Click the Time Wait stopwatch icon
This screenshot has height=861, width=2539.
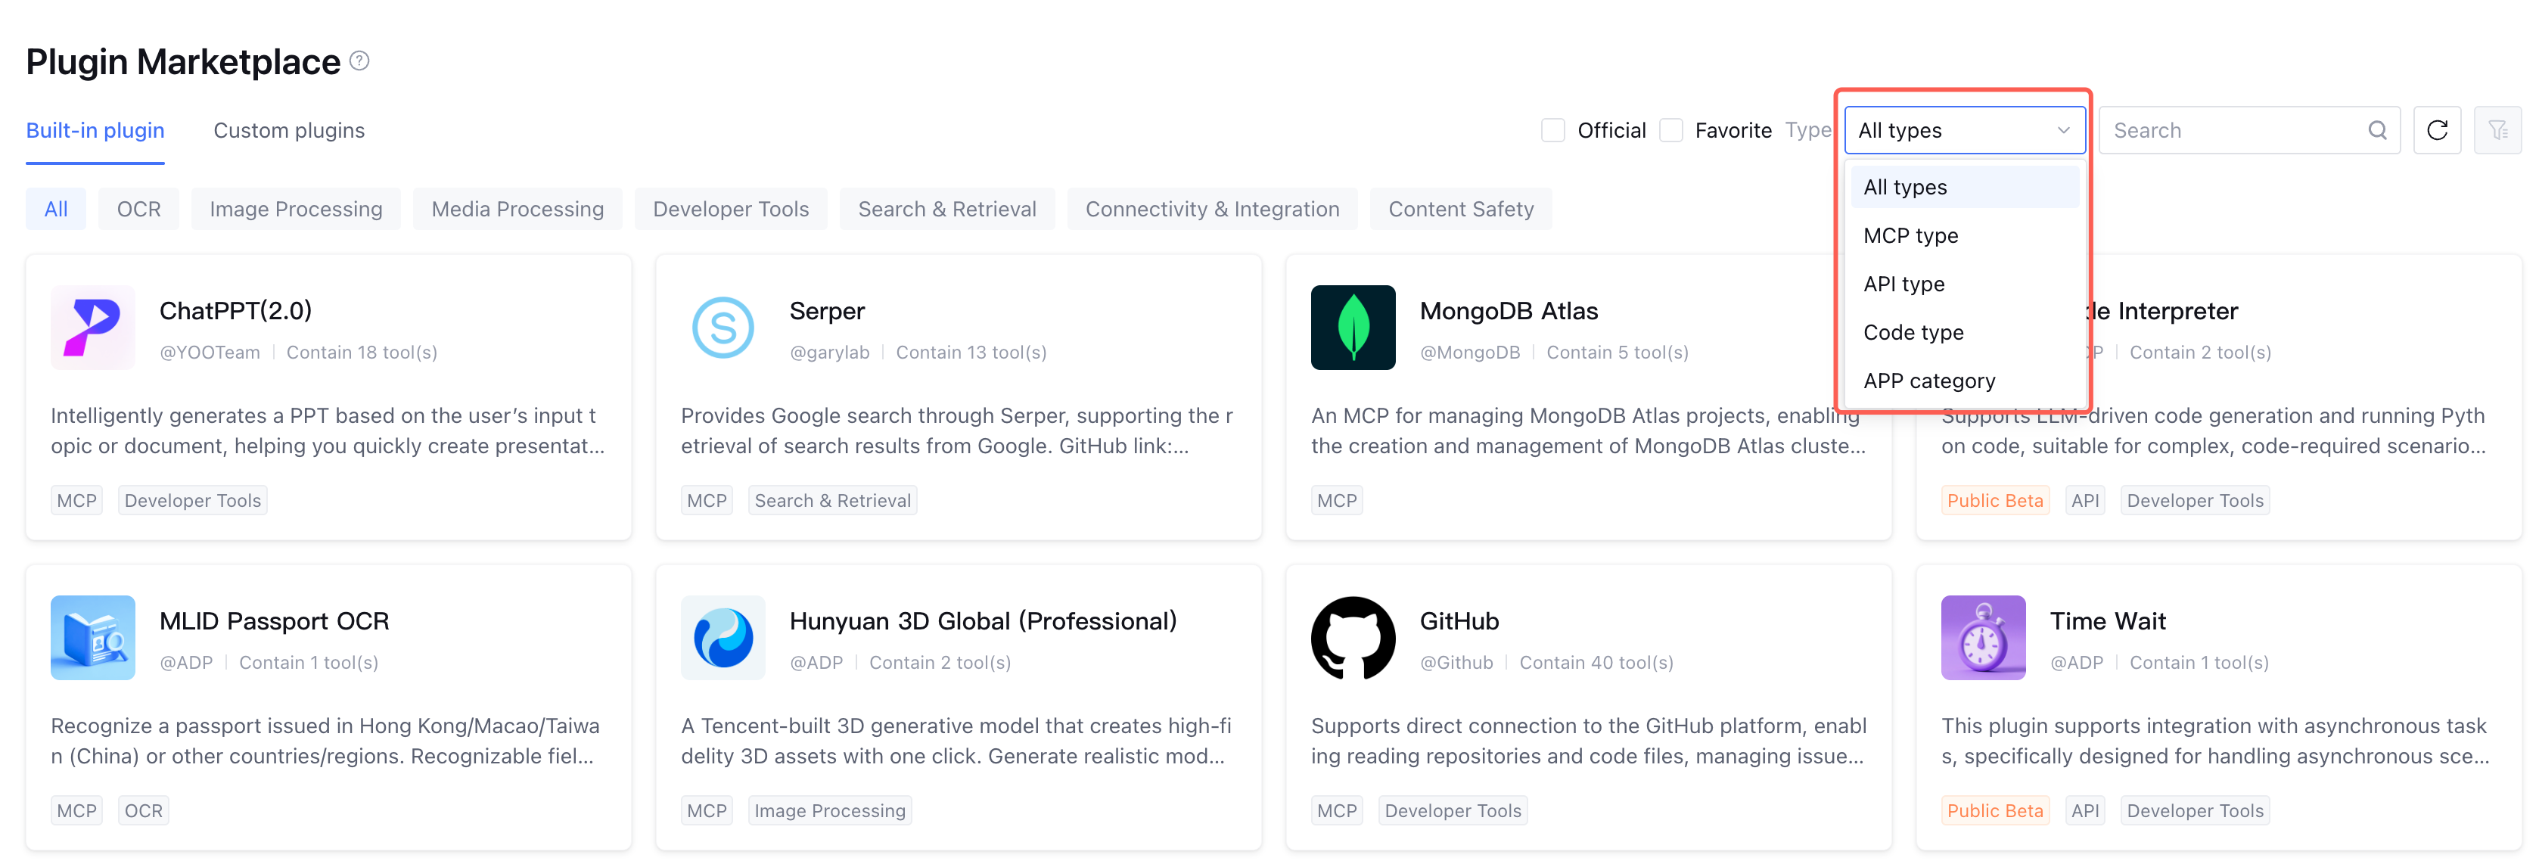(x=1982, y=637)
